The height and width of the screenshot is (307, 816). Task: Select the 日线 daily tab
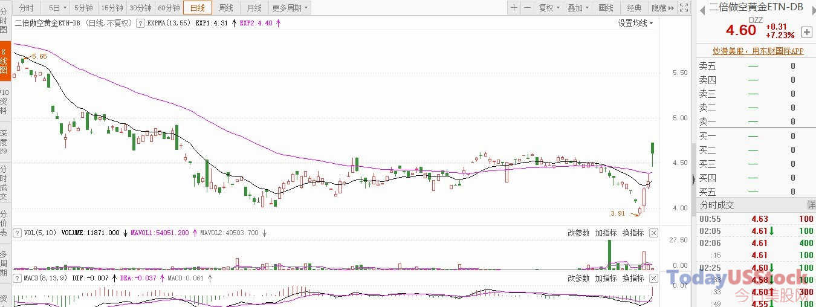coord(198,8)
